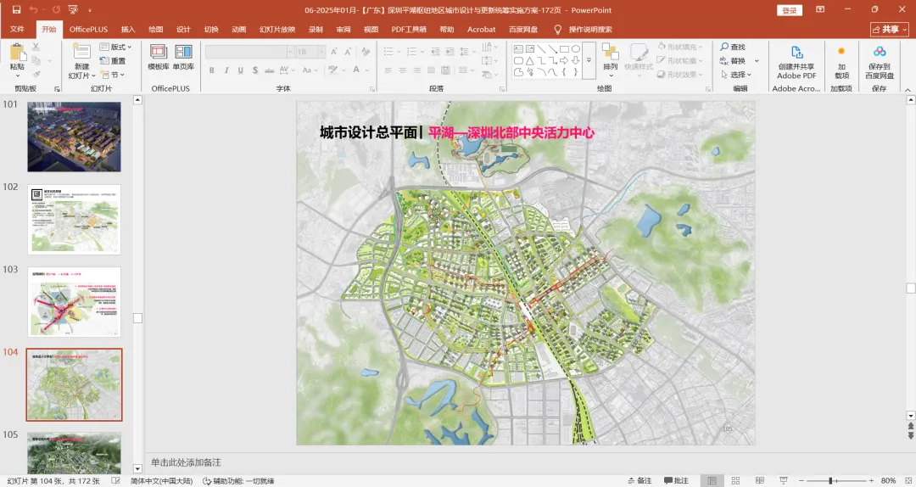This screenshot has height=487, width=916.
Task: Switch to the 插入 Insert tab
Action: [128, 29]
